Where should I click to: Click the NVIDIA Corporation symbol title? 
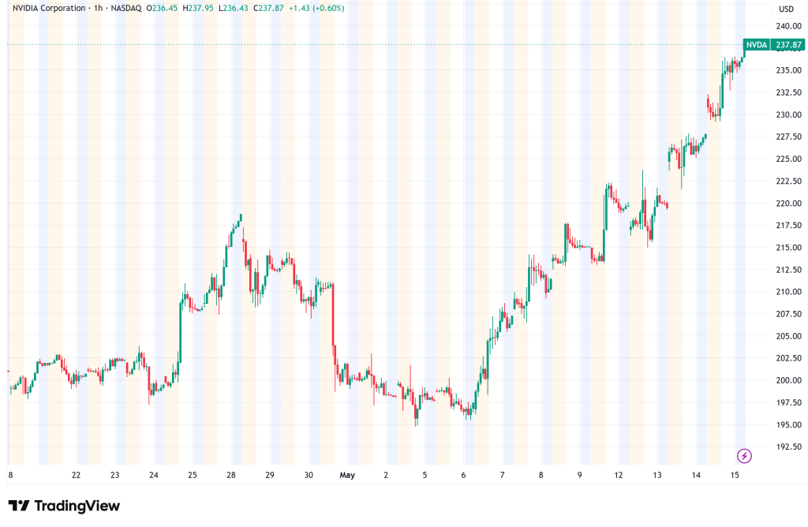[x=49, y=8]
